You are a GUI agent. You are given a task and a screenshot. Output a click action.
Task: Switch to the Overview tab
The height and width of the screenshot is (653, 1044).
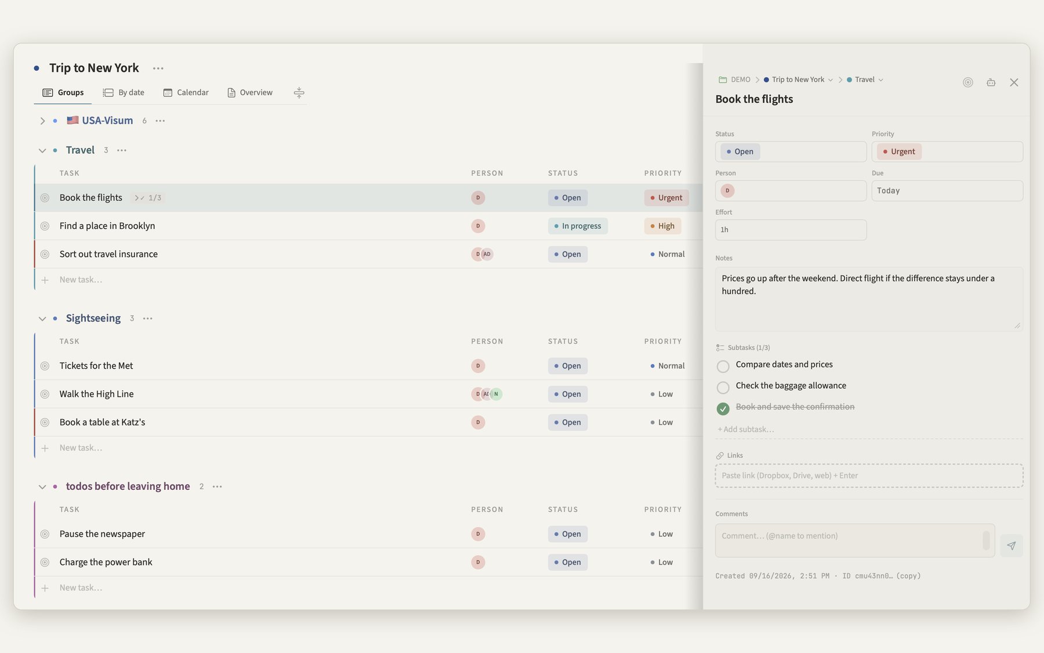coord(250,93)
